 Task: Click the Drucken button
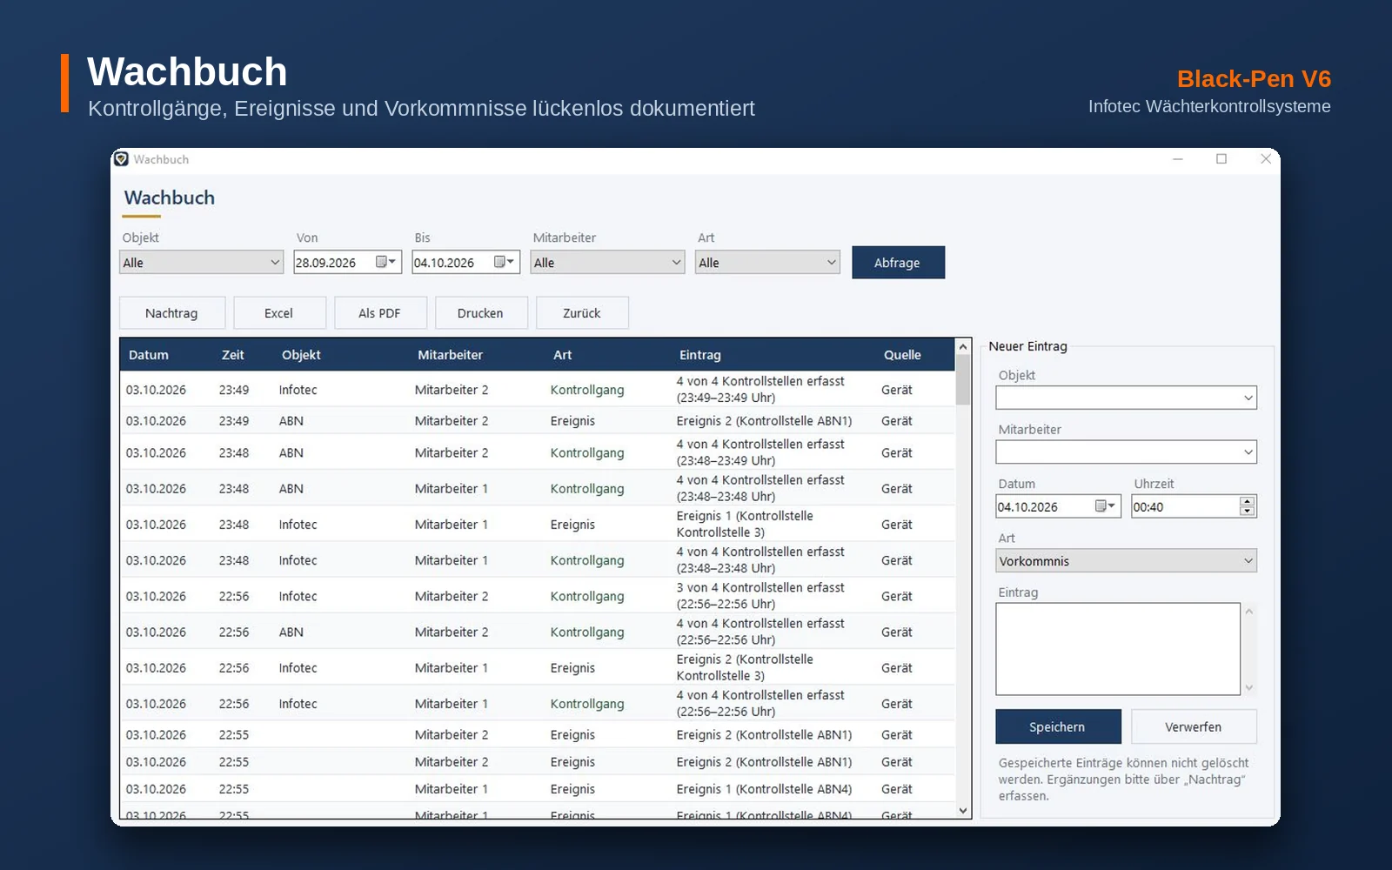point(480,313)
